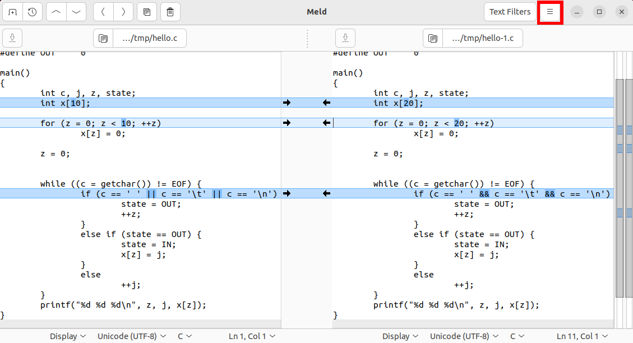Image resolution: width=633 pixels, height=343 pixels.
Task: Open the recent comparisons history icon
Action: point(33,12)
